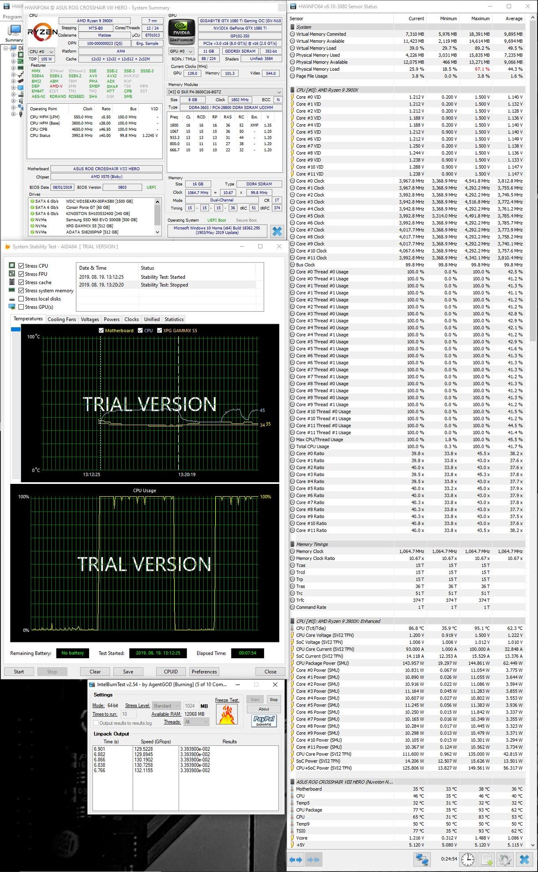Click Stop button in IntelBurnTest
The width and height of the screenshot is (538, 872).
pyautogui.click(x=274, y=699)
